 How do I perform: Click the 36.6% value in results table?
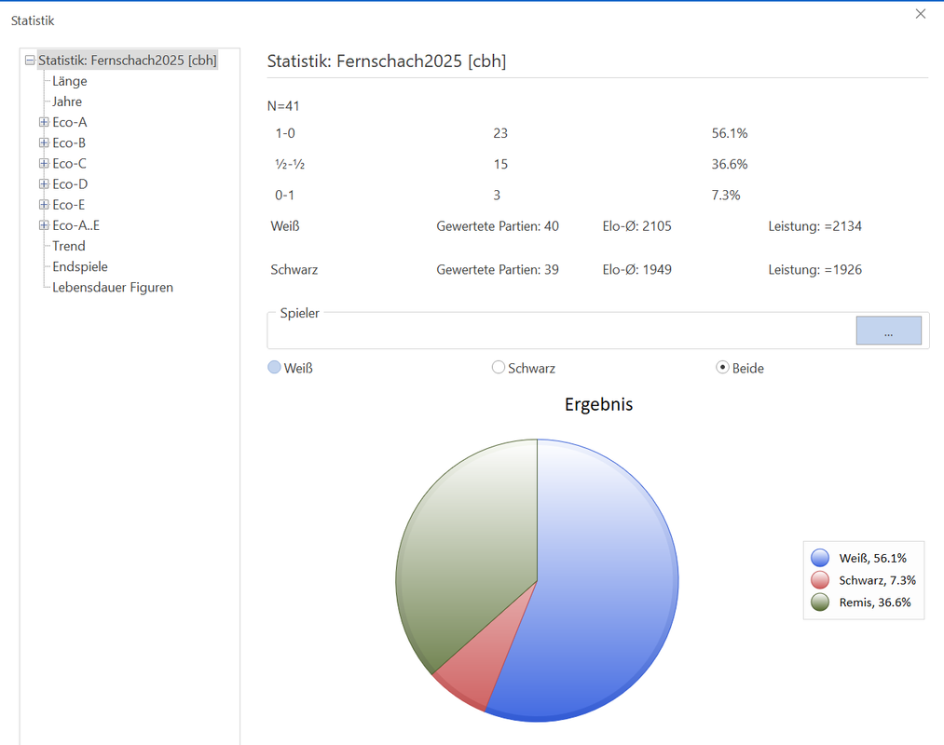[x=730, y=164]
